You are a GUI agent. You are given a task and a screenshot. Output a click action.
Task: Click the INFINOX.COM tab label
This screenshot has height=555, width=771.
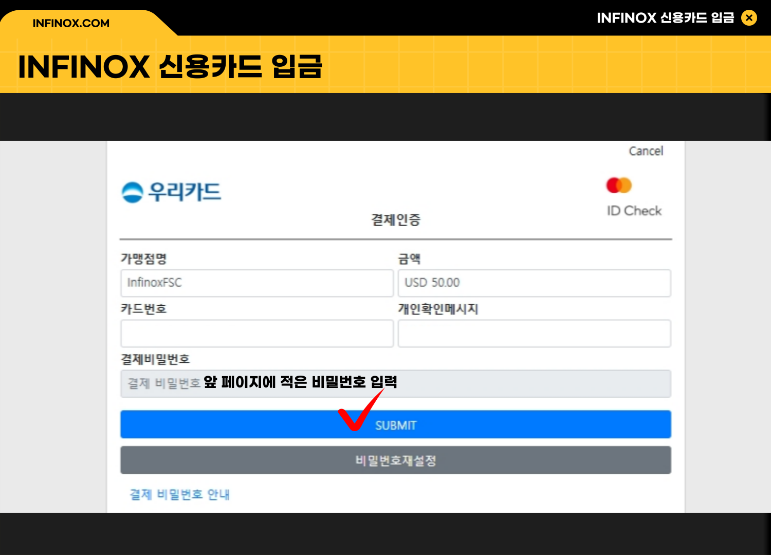click(x=71, y=23)
